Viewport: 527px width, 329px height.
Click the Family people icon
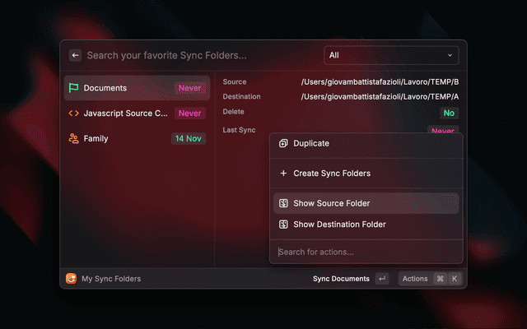click(74, 139)
